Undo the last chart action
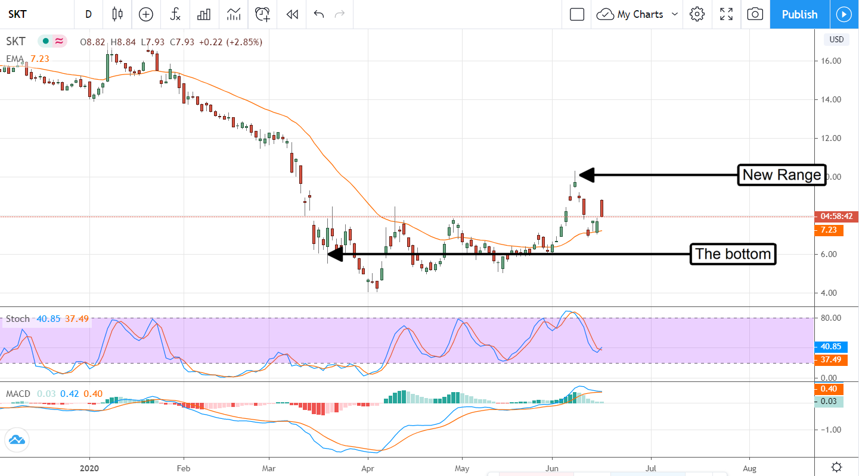 click(319, 14)
